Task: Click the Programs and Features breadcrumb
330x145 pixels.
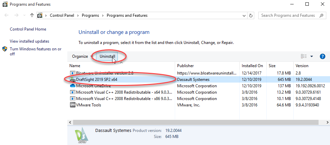Action: [127, 15]
